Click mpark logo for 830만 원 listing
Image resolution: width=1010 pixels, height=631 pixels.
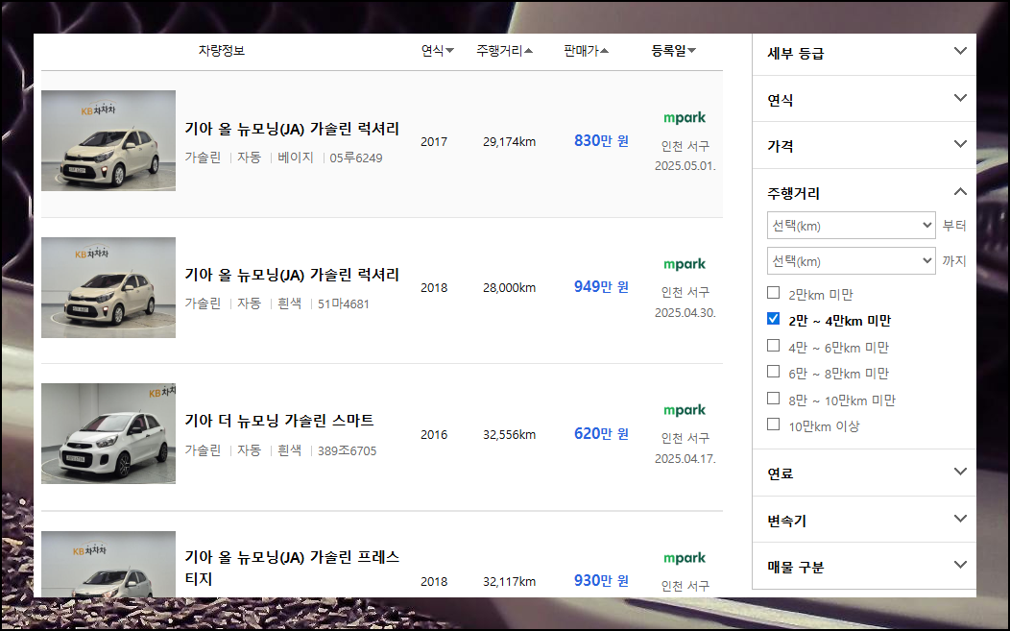tap(685, 118)
